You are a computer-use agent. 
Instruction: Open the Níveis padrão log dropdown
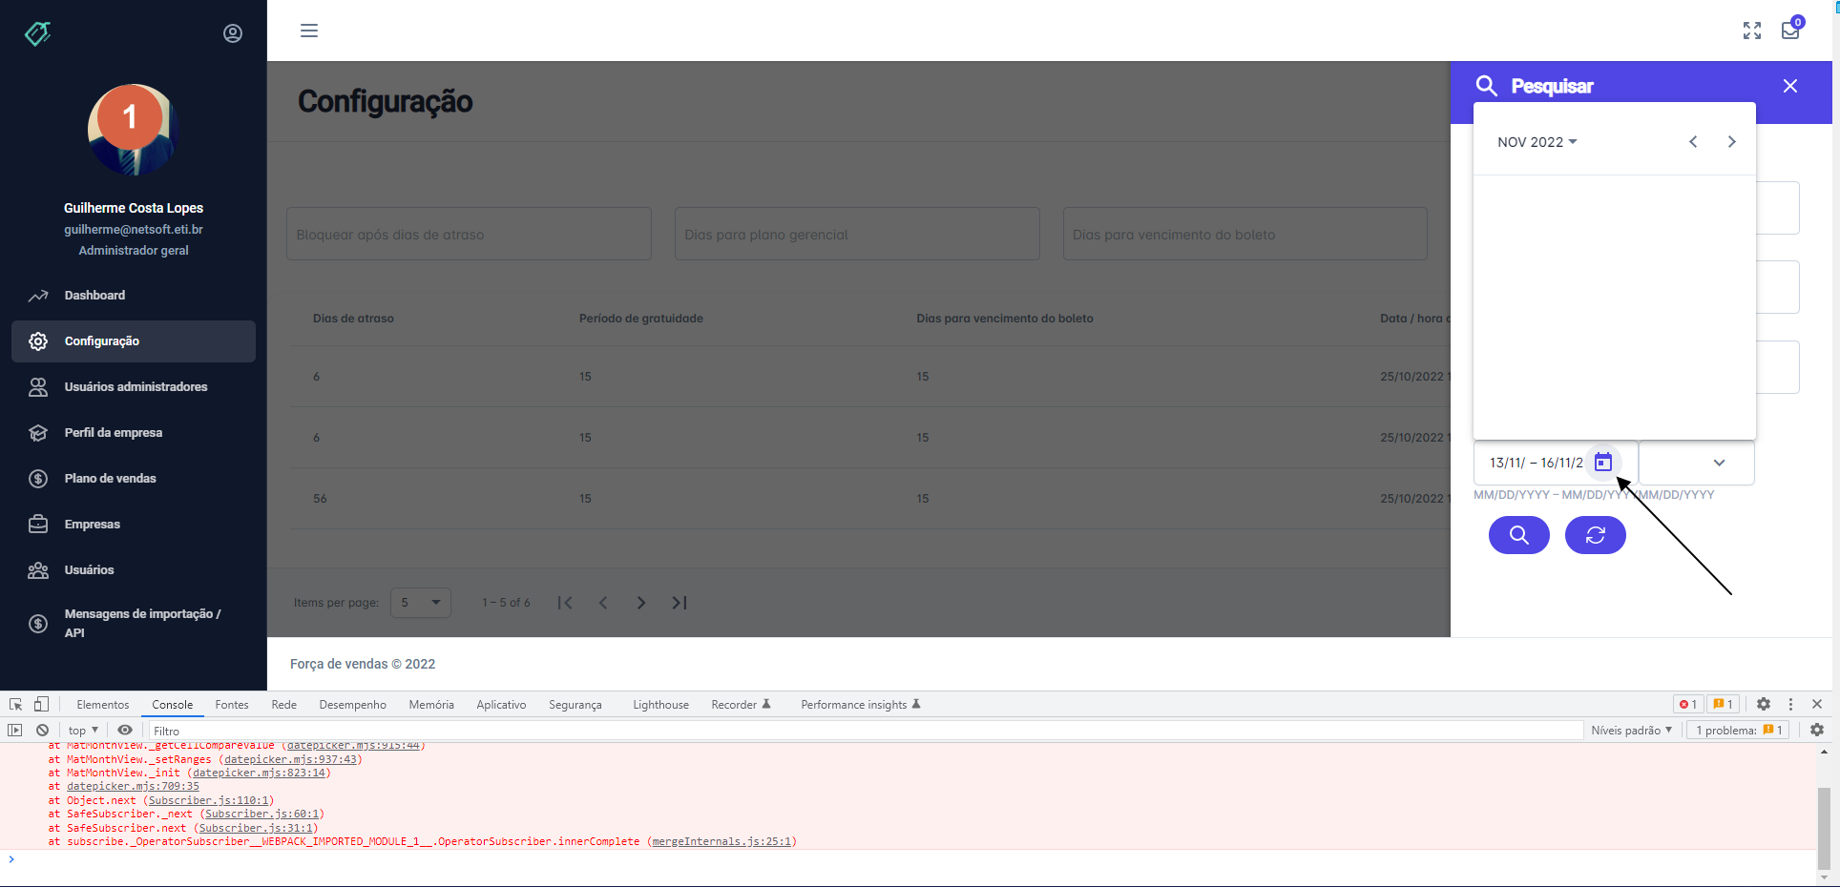[x=1632, y=730]
